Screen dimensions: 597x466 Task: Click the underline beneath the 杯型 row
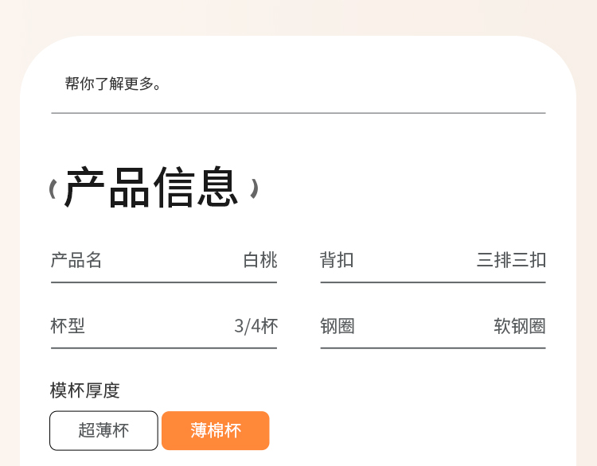click(164, 348)
